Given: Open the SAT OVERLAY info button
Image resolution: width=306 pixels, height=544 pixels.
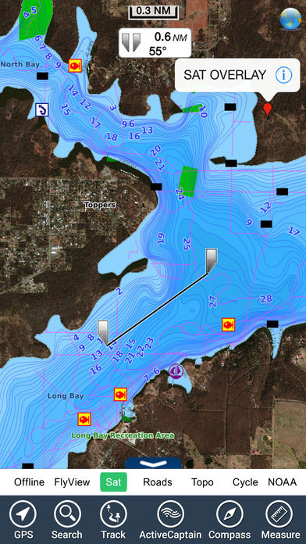Looking at the screenshot, I should pos(283,74).
